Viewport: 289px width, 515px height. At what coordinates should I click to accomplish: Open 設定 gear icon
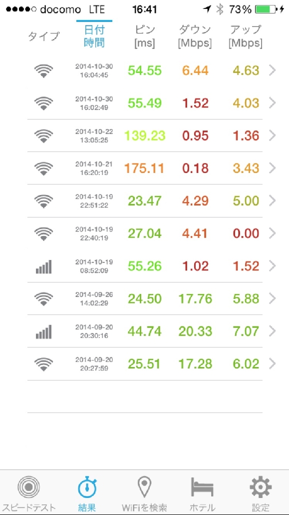(261, 487)
